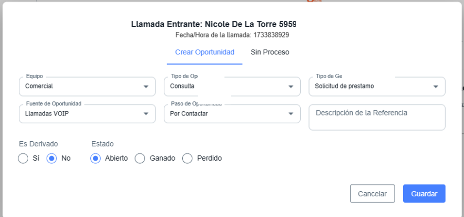464x217 pixels.
Task: Switch to the Sin Proceso tab
Action: tap(270, 52)
